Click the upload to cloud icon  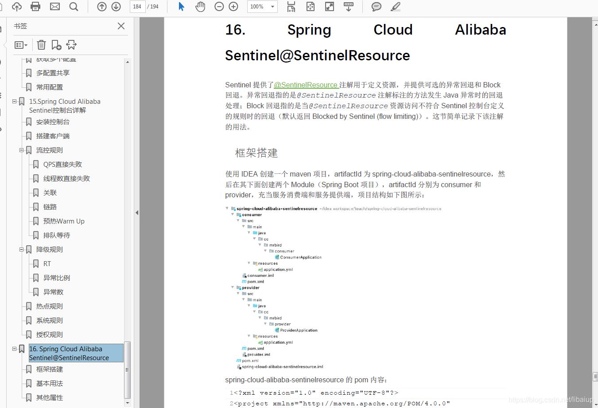tap(17, 7)
